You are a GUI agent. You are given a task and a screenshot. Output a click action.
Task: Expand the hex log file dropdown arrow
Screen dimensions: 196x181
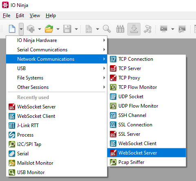pos(98,29)
